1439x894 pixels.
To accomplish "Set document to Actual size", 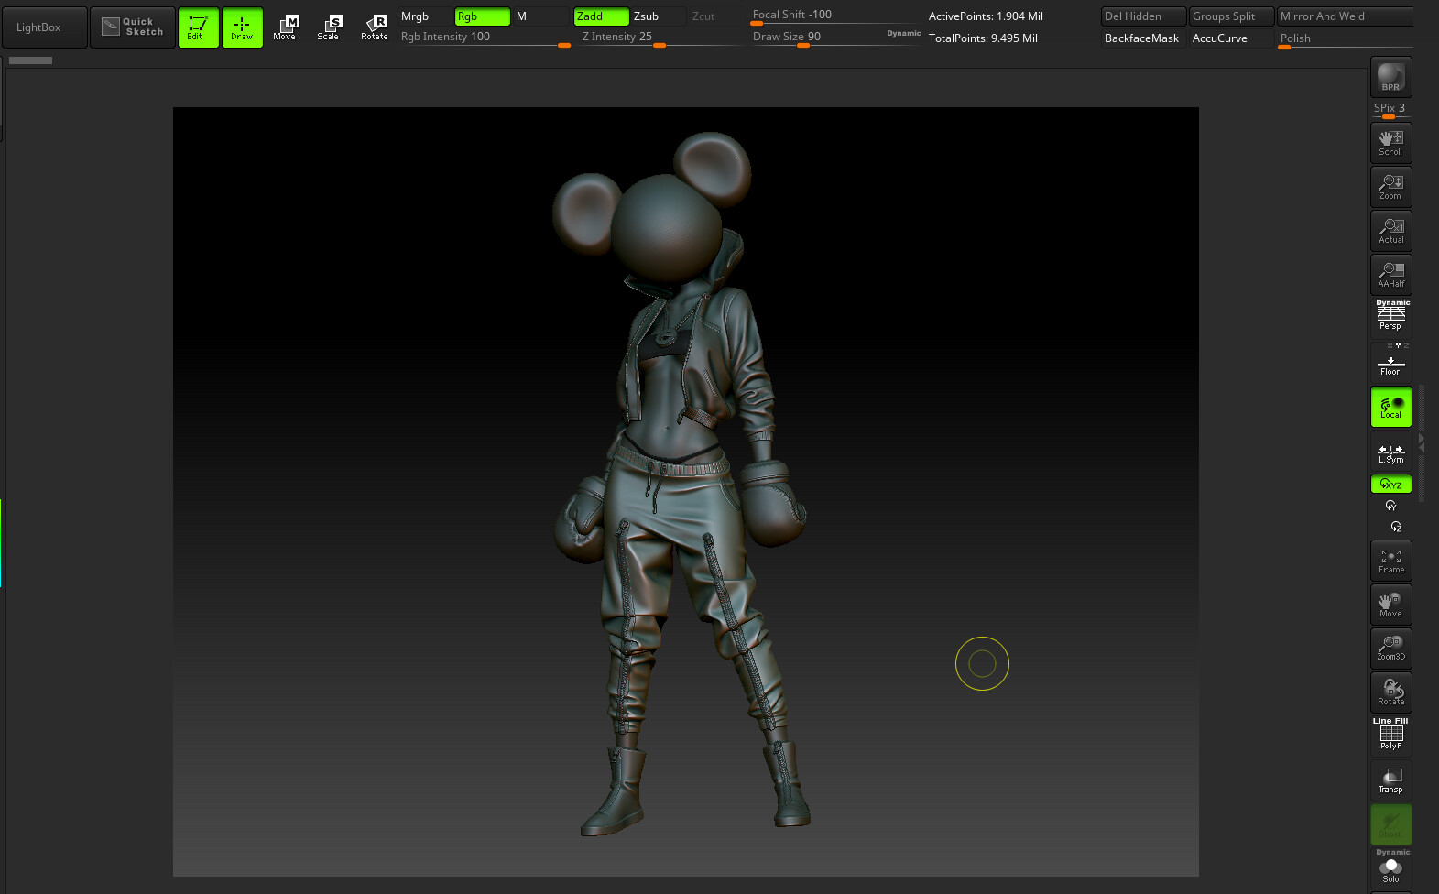I will 1390,231.
